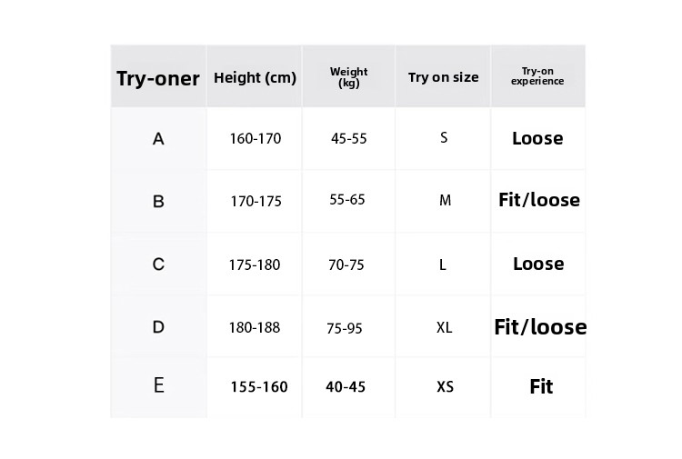682x459 pixels.
Task: Click try-oner B row label
Action: click(158, 202)
